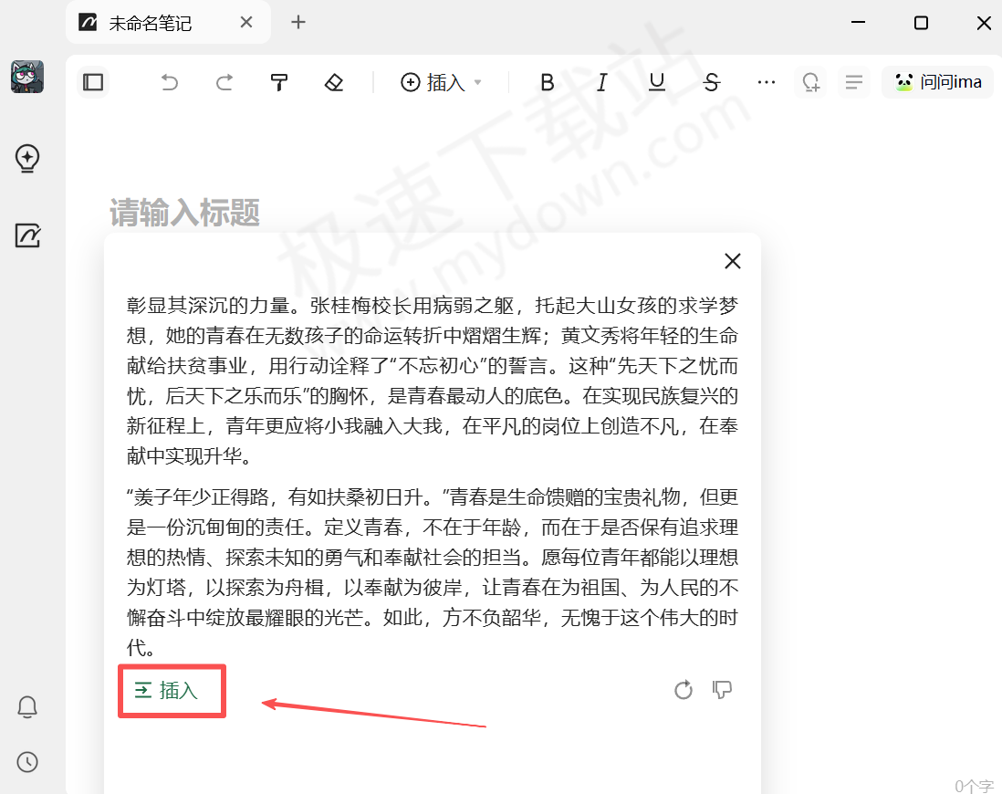The width and height of the screenshot is (1002, 794).
Task: Toggle strikethrough formatting
Action: click(x=712, y=83)
